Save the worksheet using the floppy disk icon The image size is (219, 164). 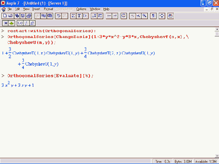pos(23,16)
